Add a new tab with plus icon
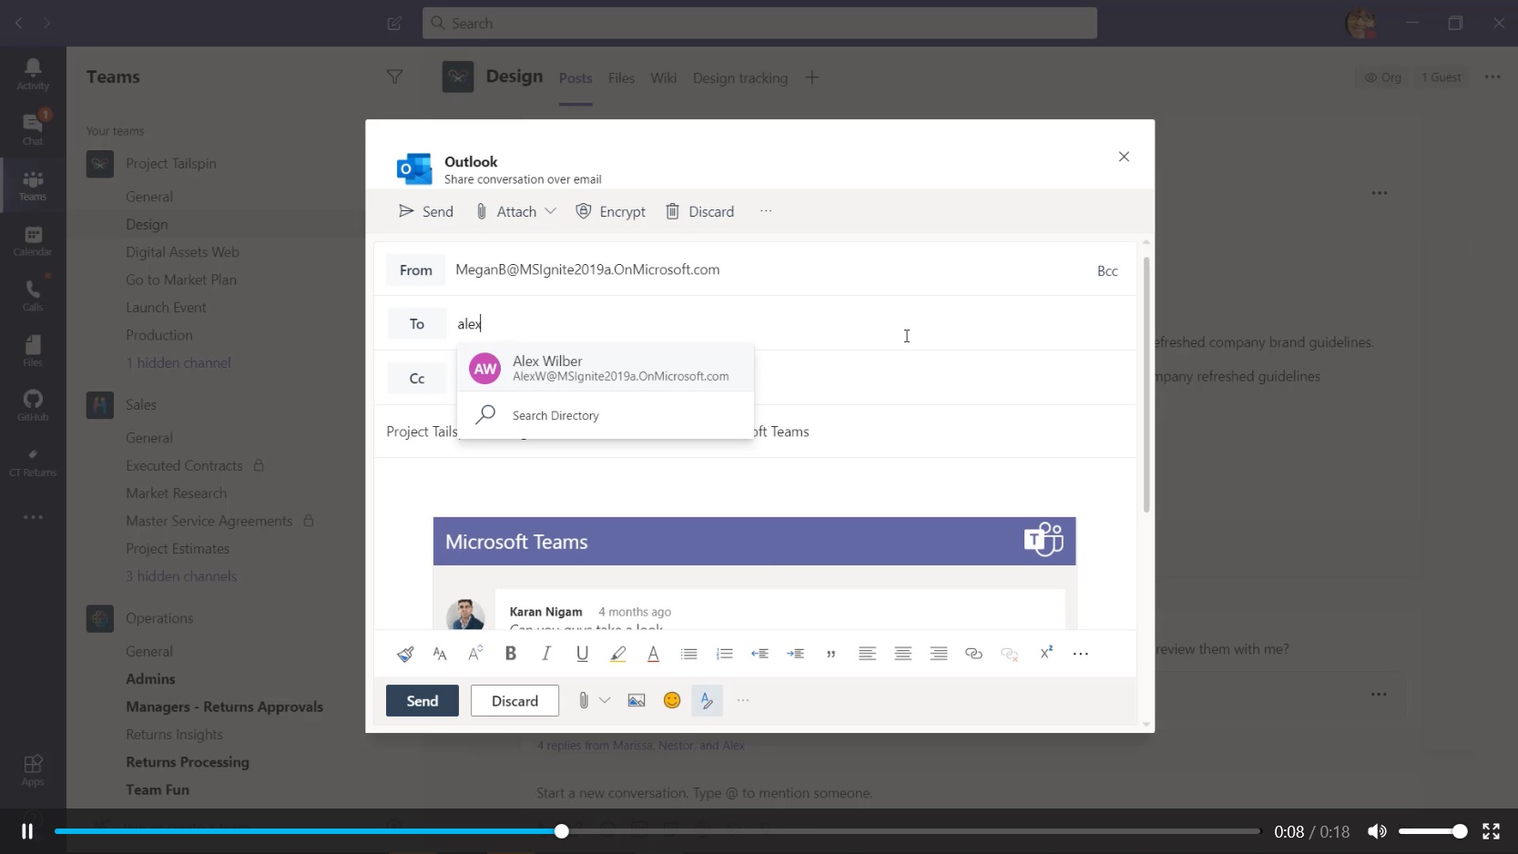Image resolution: width=1518 pixels, height=854 pixels. point(812,77)
